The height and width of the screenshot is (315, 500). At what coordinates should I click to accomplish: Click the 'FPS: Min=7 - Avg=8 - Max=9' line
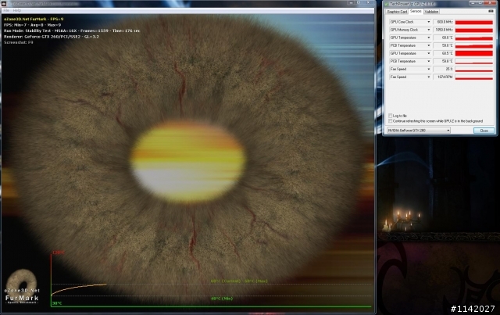tap(32, 25)
